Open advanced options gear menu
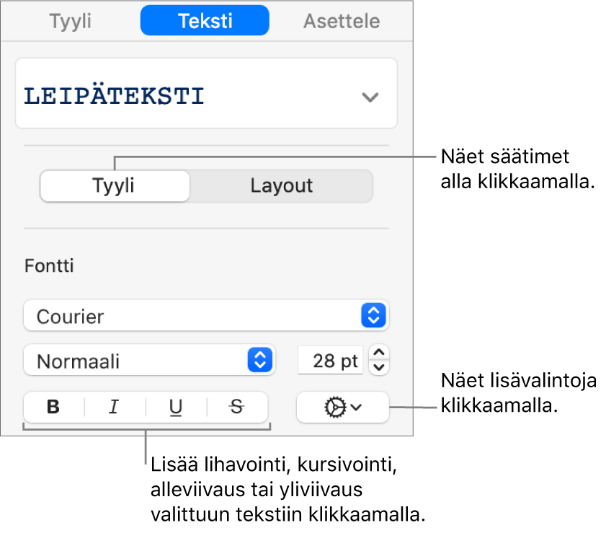606x533 pixels. click(343, 408)
